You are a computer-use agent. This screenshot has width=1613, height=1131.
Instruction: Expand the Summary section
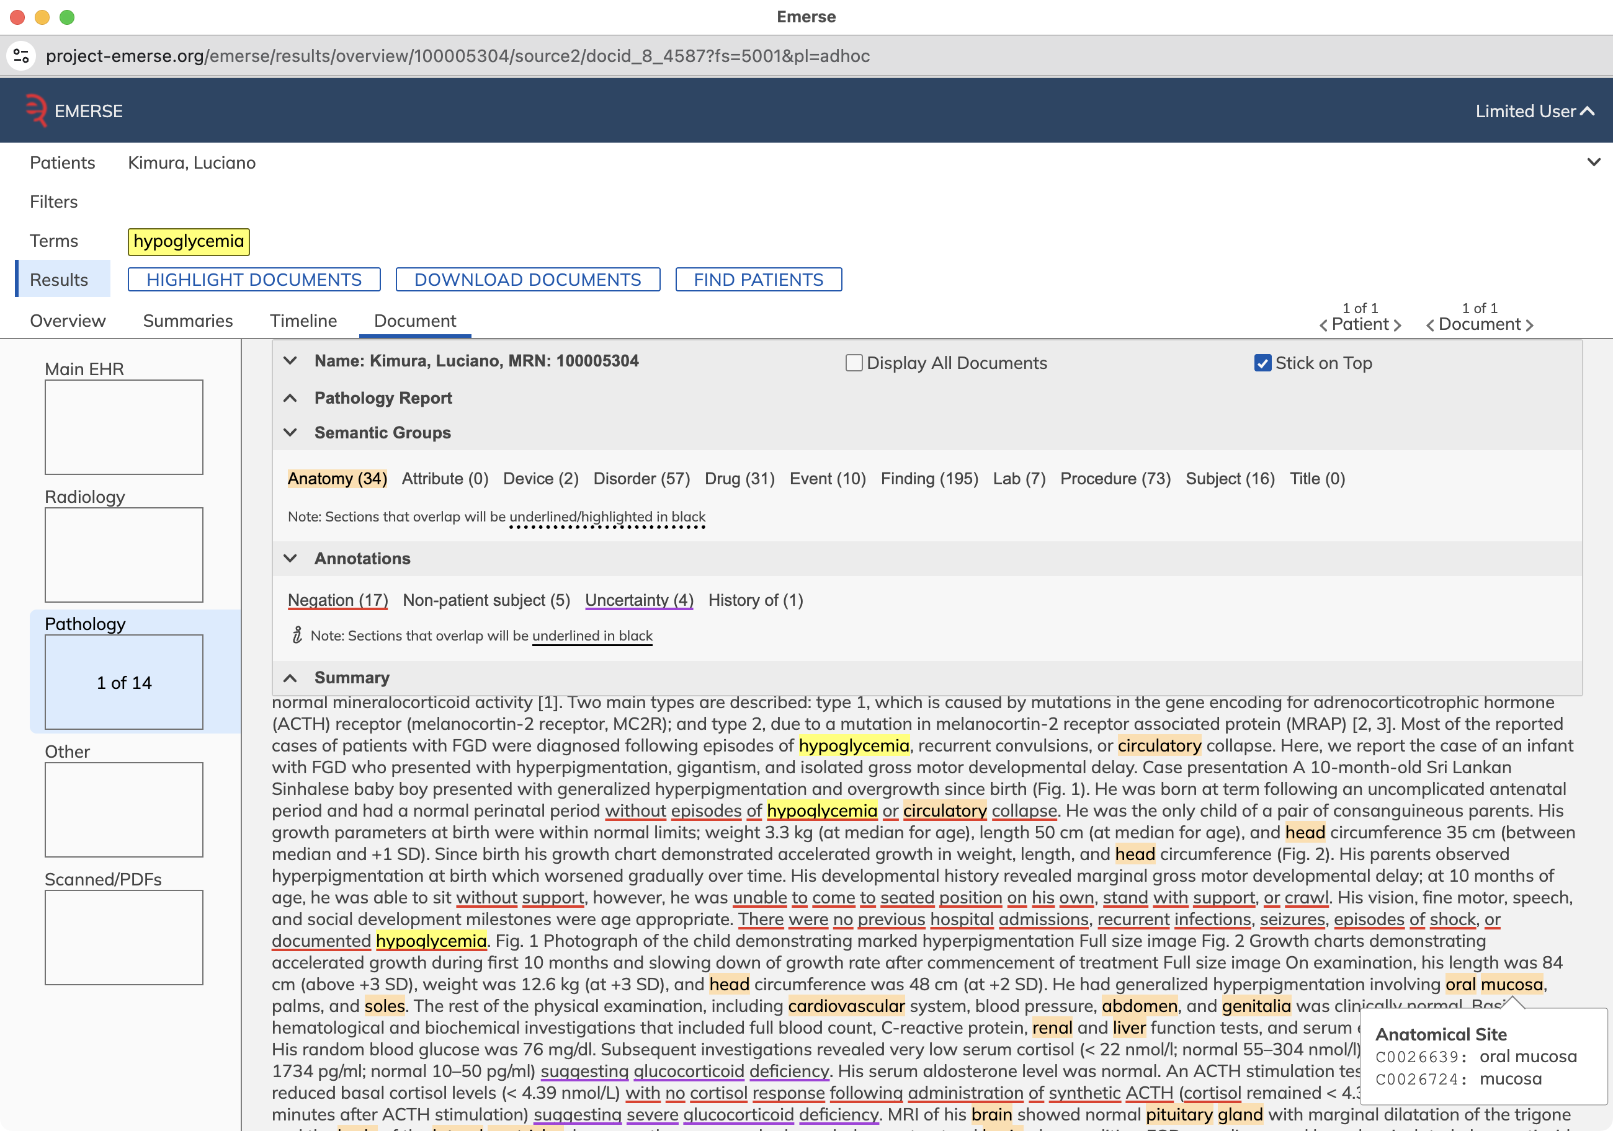[x=290, y=678]
